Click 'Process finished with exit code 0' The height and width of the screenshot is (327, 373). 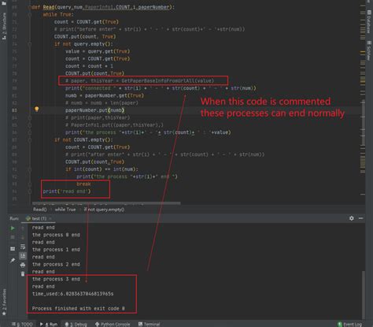point(79,309)
